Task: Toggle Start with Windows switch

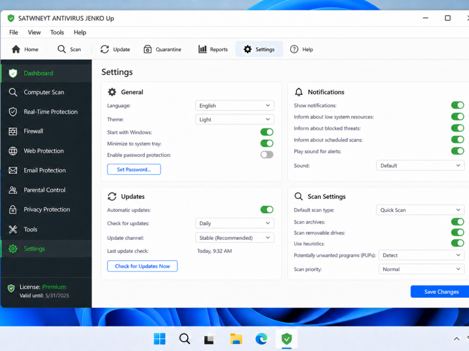Action: click(267, 132)
